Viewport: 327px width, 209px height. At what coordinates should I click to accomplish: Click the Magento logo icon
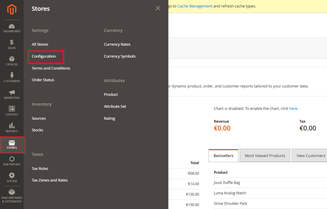(12, 9)
